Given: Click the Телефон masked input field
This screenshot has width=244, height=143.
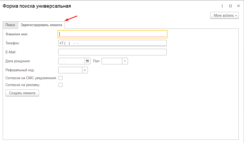Looking at the screenshot, I should [x=113, y=43].
